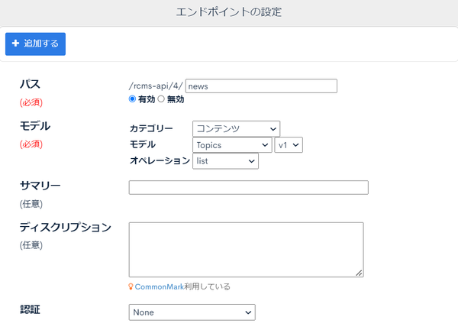The height and width of the screenshot is (330, 458).
Task: Click the /rcms-api/4/ path prefix text
Action: (156, 86)
